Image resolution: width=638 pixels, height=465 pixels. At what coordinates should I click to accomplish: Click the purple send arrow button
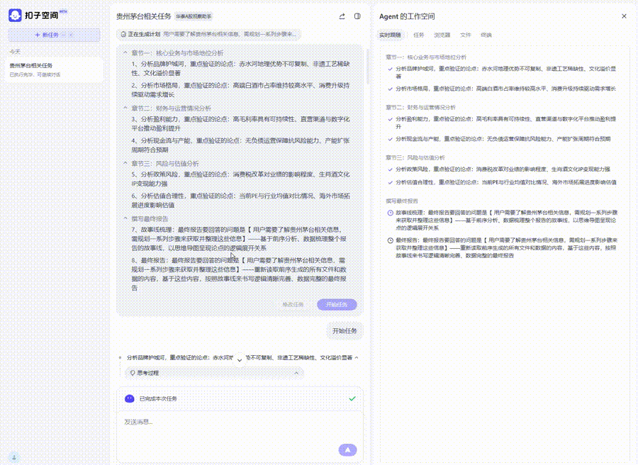click(x=347, y=450)
